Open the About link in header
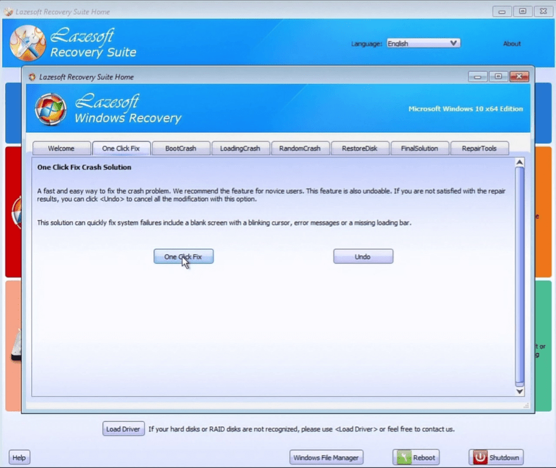This screenshot has width=556, height=468. tap(512, 44)
